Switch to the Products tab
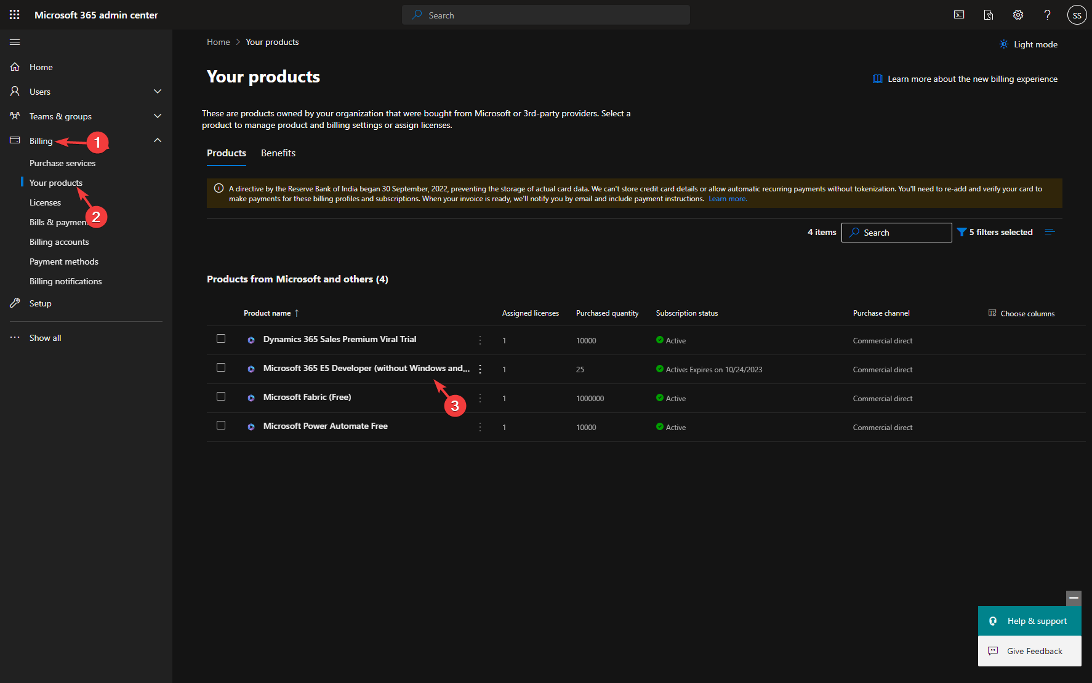 227,153
